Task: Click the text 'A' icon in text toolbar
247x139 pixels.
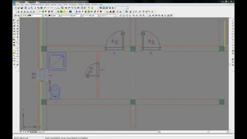Action: pyautogui.click(x=150, y=15)
